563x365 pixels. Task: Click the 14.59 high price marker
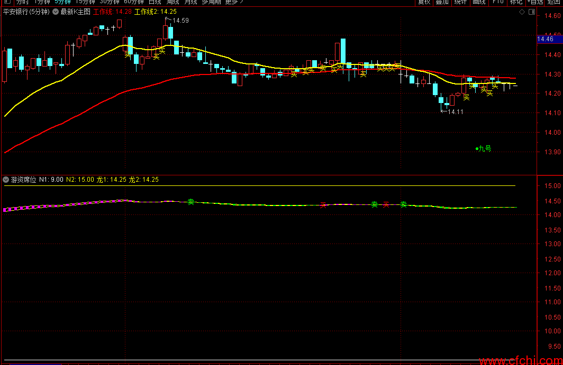[x=180, y=21]
